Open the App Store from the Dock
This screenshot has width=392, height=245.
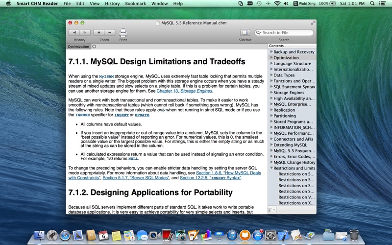coord(258,235)
